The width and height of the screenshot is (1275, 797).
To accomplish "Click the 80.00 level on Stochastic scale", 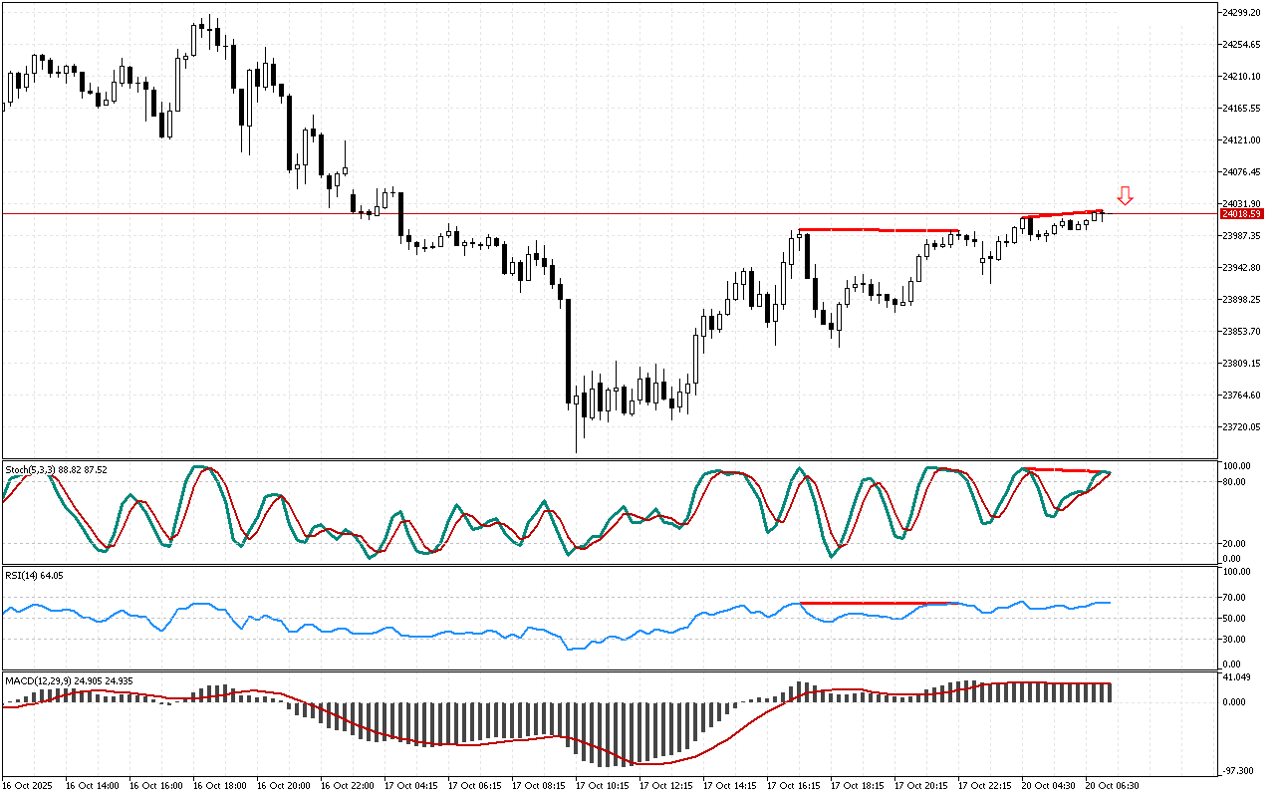I will pyautogui.click(x=1236, y=482).
